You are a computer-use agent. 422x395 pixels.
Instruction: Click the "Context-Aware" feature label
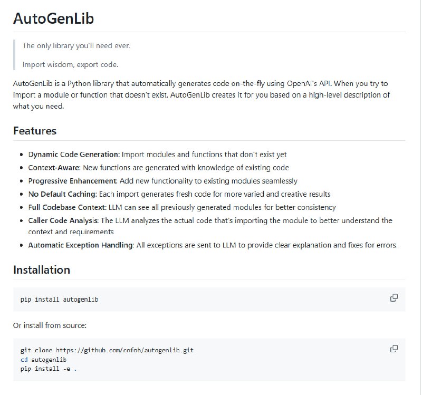54,168
